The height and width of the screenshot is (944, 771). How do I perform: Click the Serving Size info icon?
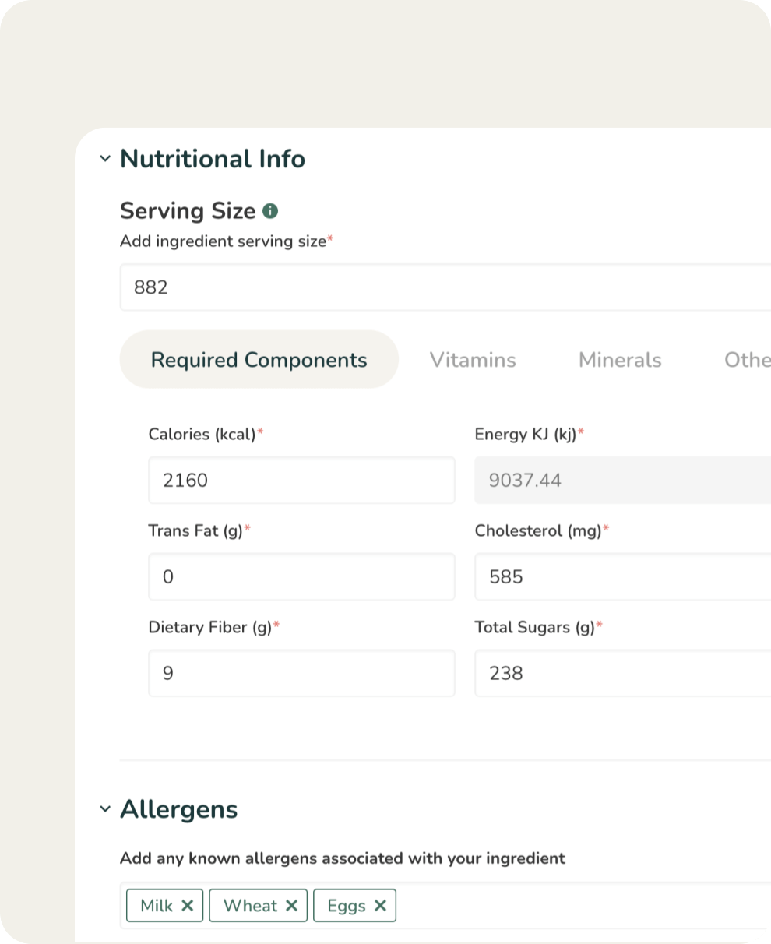pos(270,211)
